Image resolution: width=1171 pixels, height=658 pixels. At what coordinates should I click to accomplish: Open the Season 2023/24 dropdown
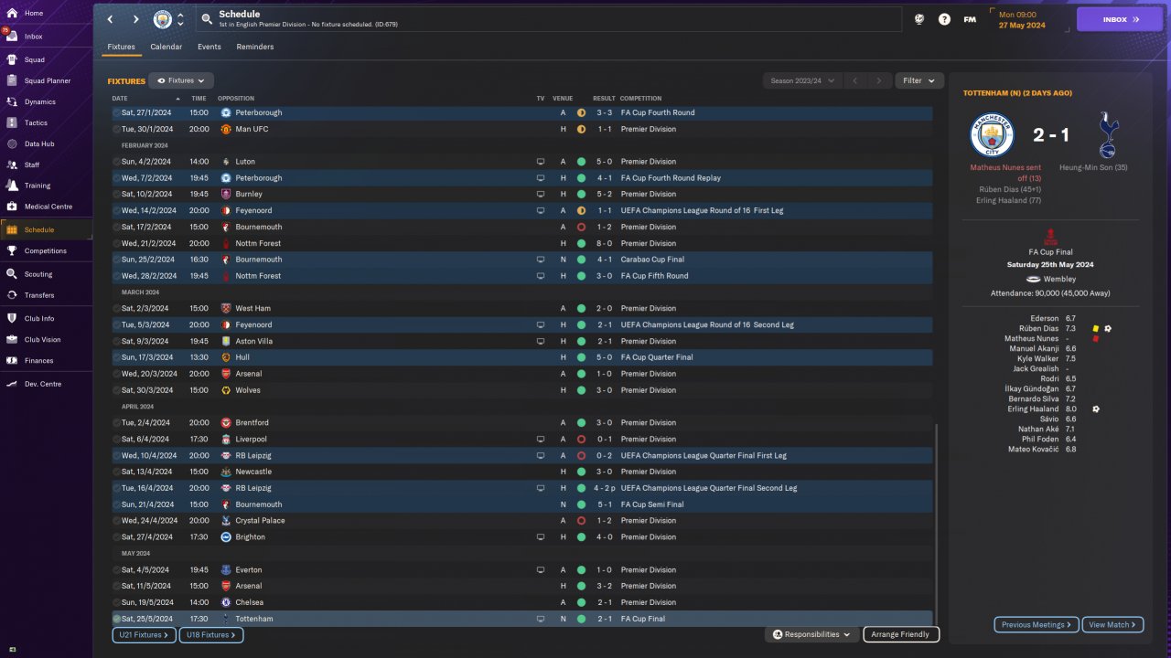[803, 80]
